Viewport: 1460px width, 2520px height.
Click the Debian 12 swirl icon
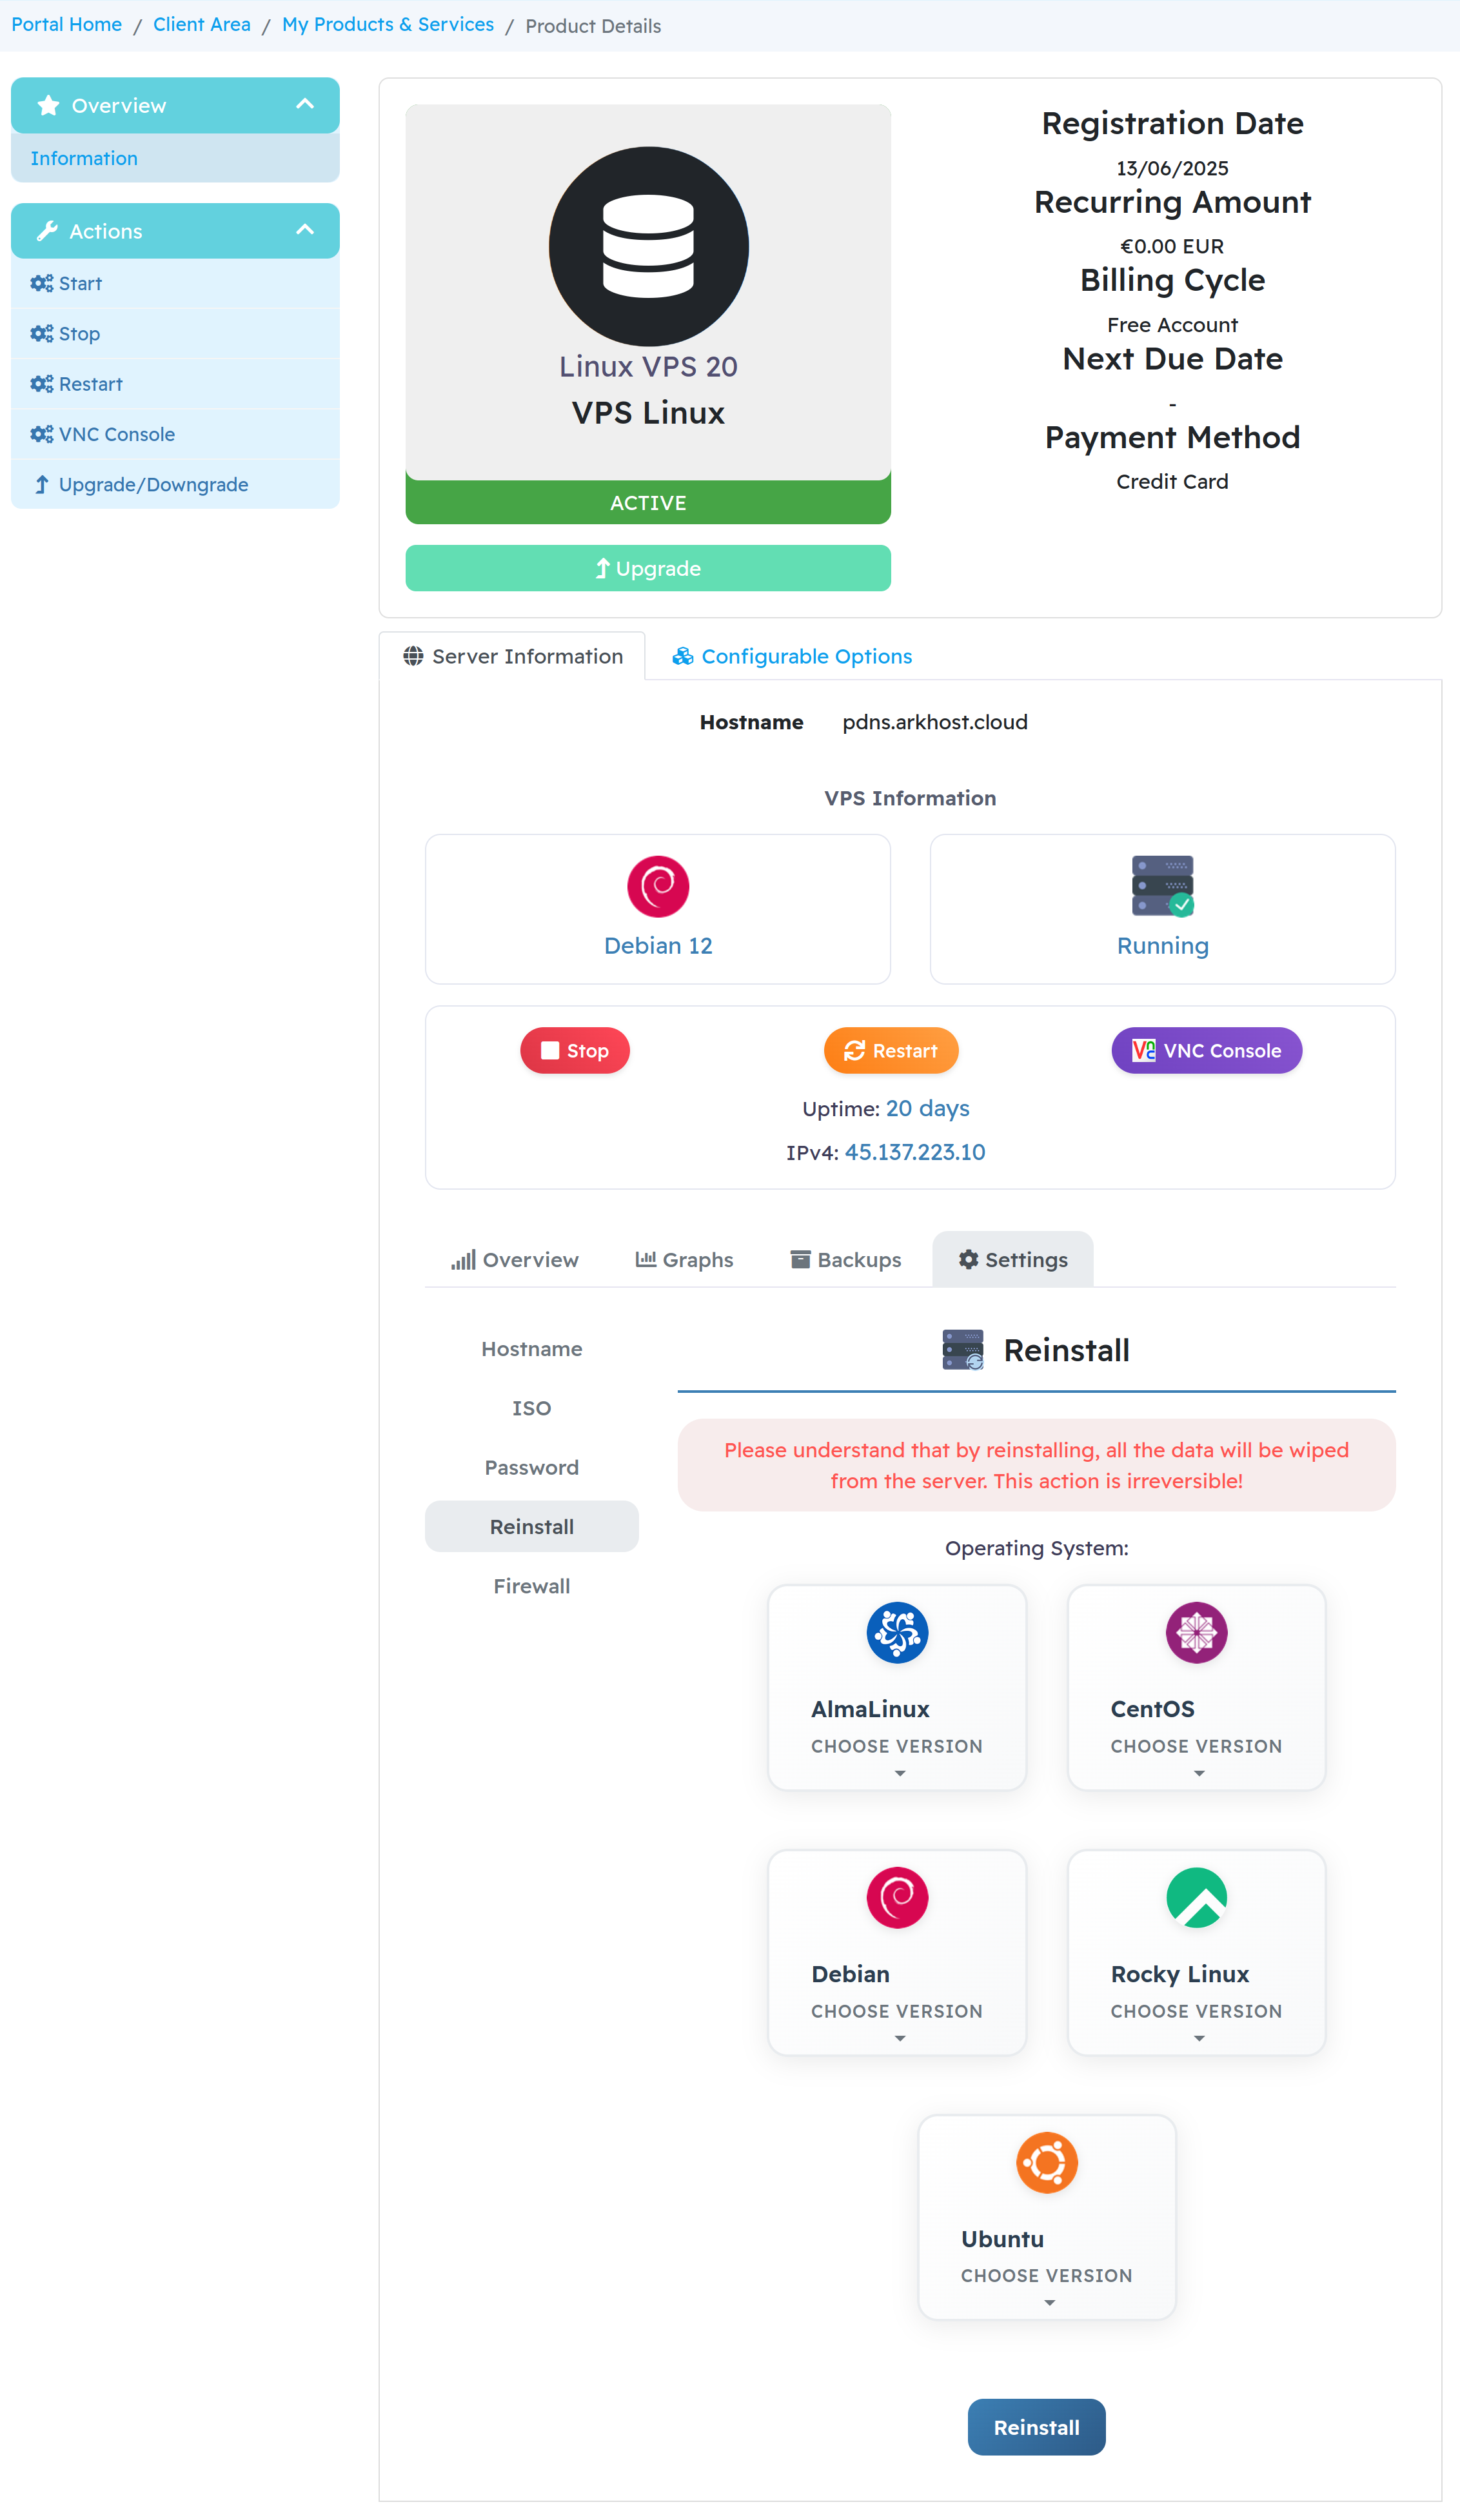click(x=658, y=886)
